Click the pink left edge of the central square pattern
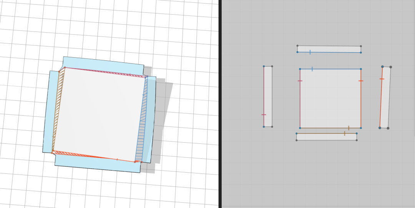Screen dimensions: 415x208 pyautogui.click(x=300, y=98)
